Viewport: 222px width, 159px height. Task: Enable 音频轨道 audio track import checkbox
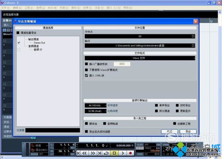(104, 124)
